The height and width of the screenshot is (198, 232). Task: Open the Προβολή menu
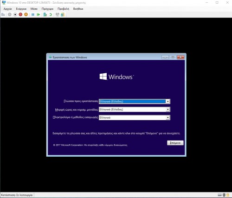tap(63, 9)
